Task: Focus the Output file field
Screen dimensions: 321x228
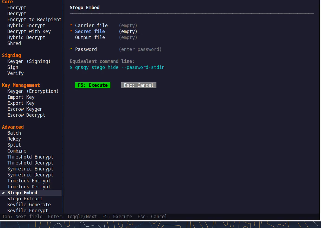Action: (128, 37)
